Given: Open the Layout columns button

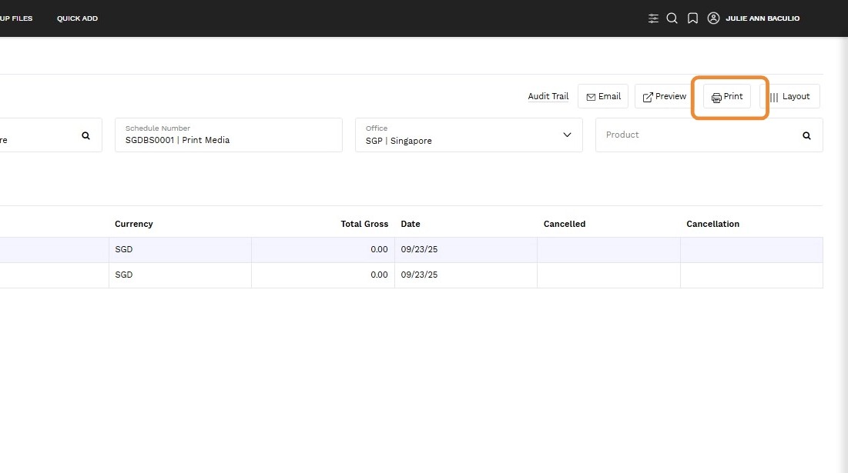Looking at the screenshot, I should pyautogui.click(x=789, y=97).
